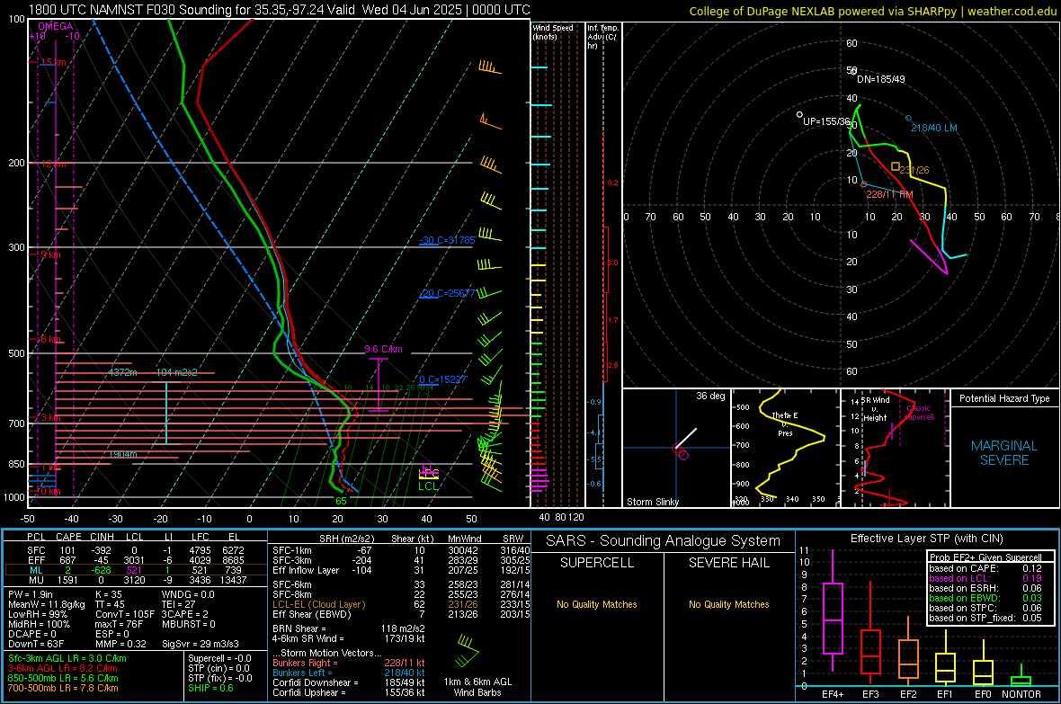
Task: Click the Wind Speed (knots) panel header
Action: click(x=552, y=31)
